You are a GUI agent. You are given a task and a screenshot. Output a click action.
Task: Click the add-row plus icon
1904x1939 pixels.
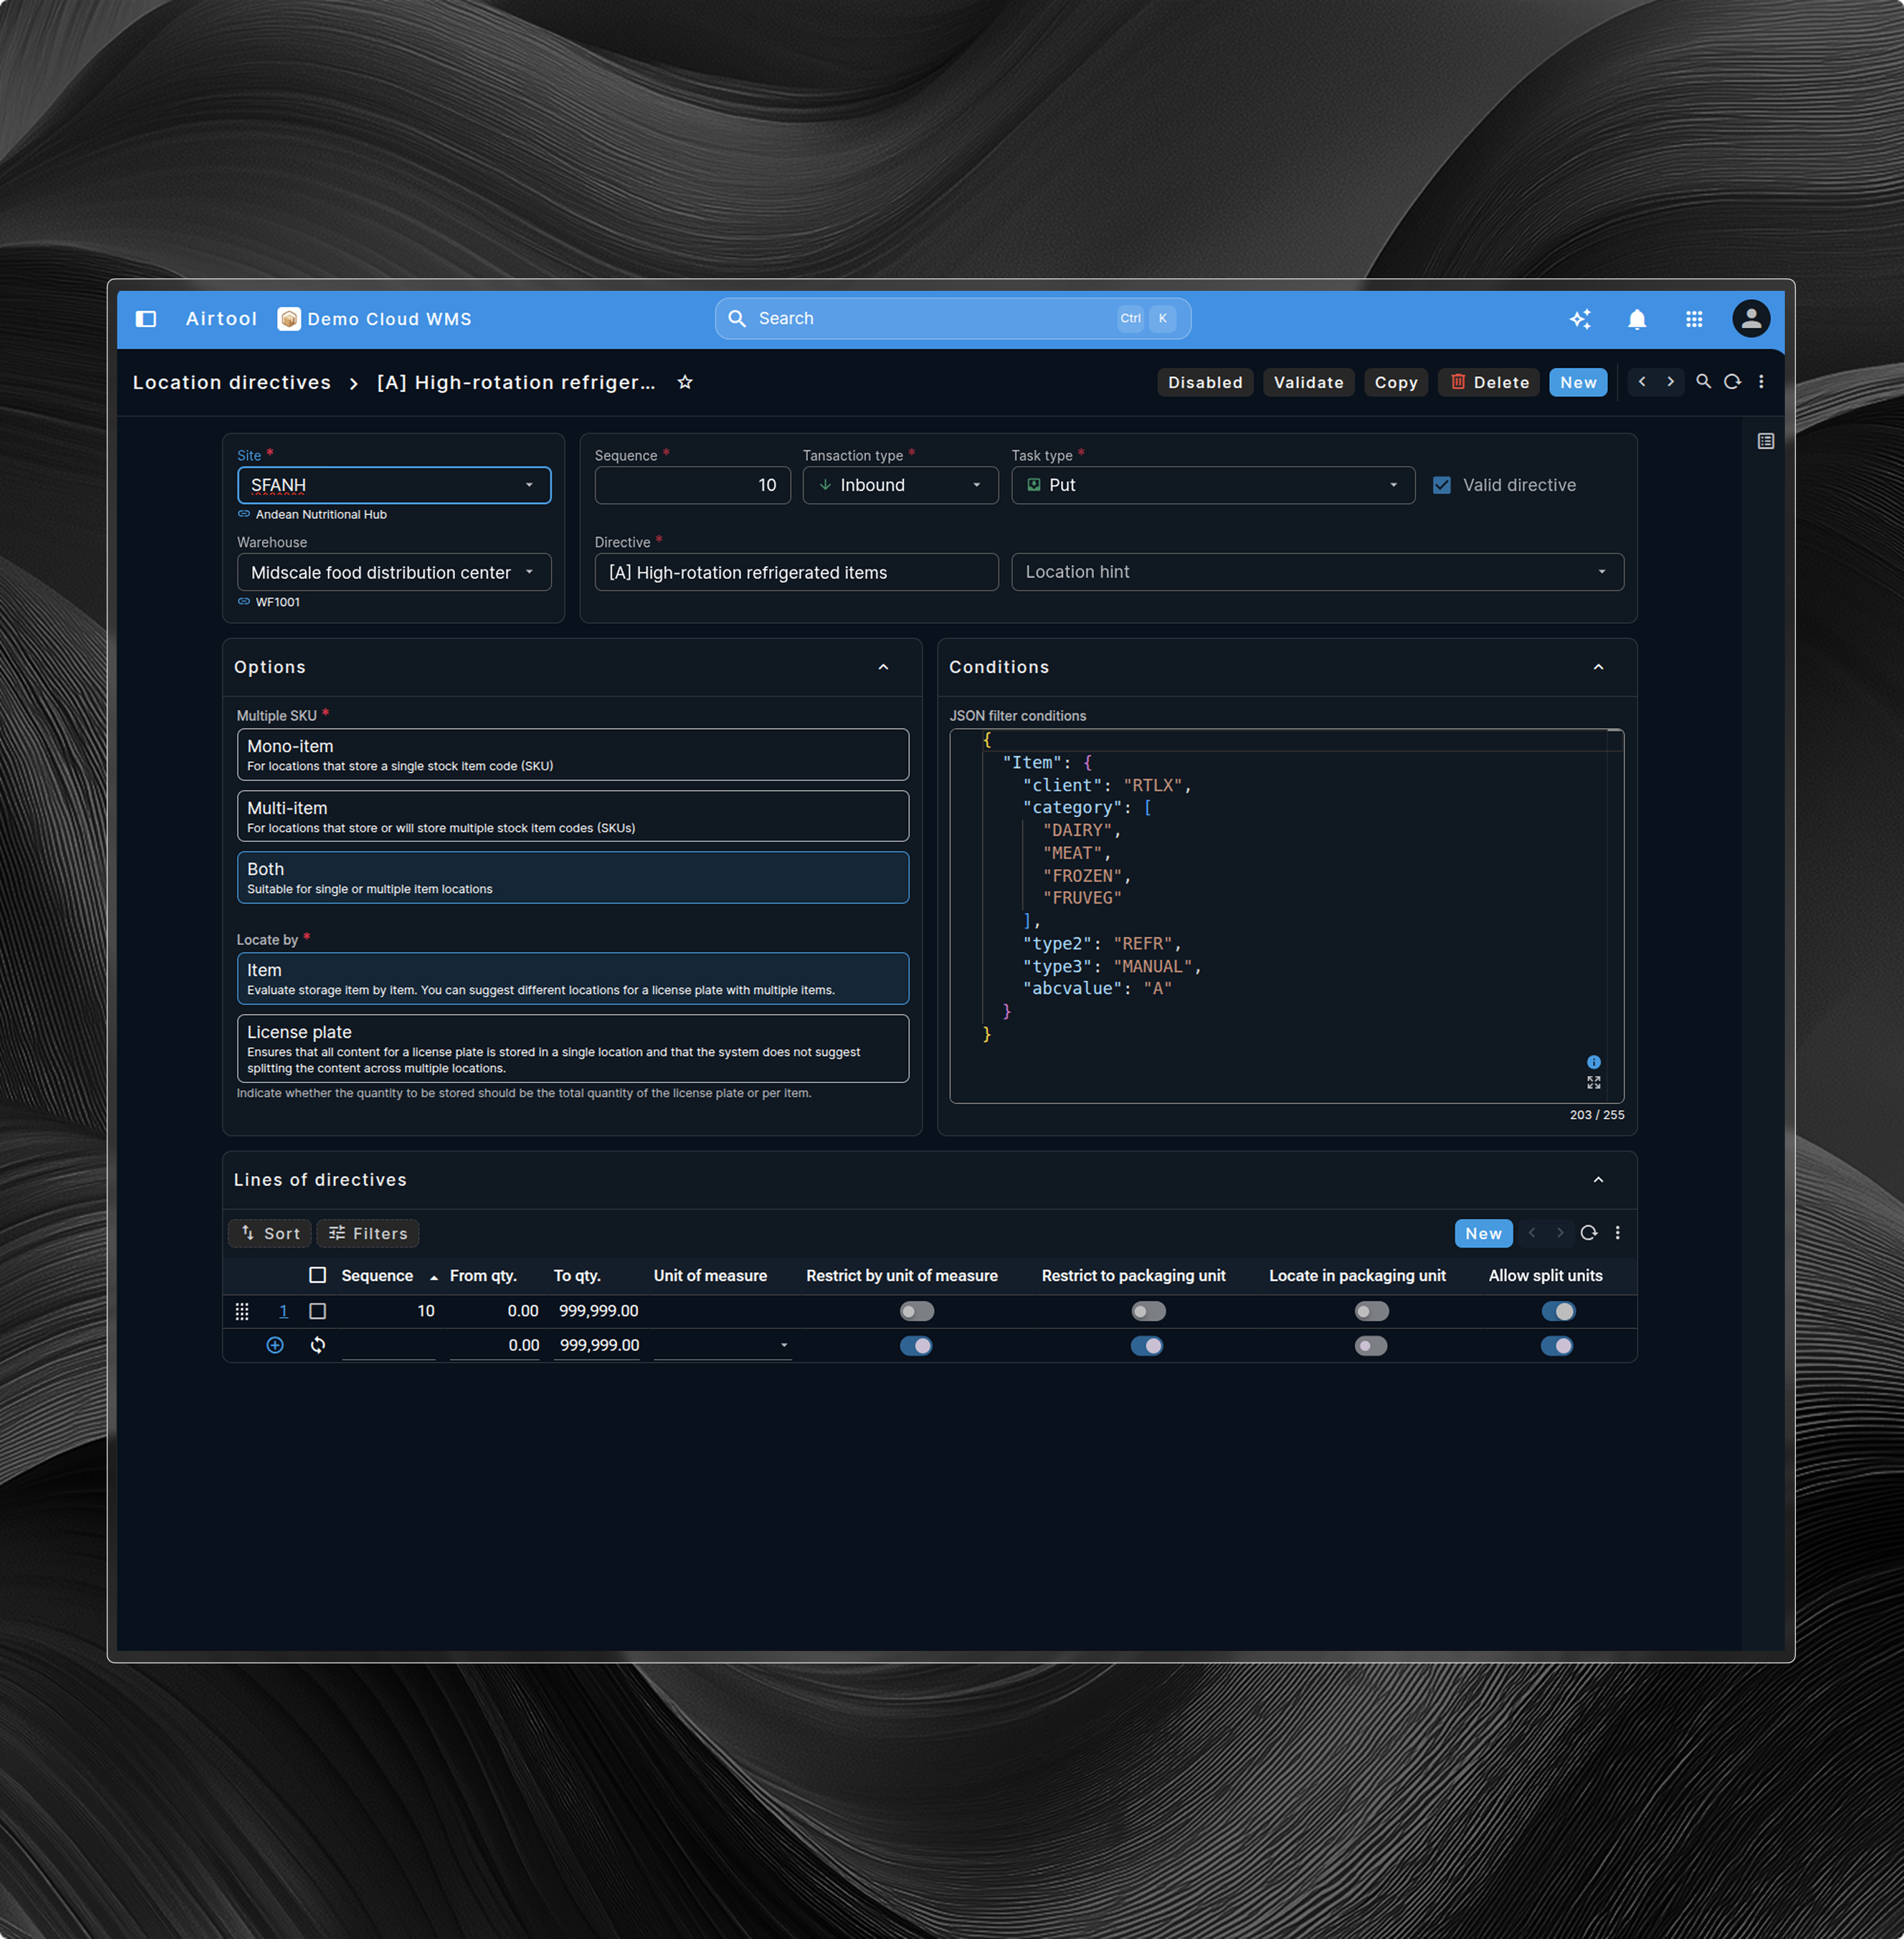(275, 1346)
